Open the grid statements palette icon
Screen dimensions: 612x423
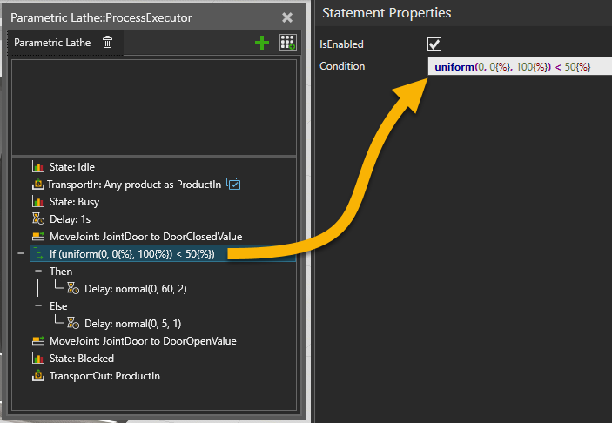(287, 43)
